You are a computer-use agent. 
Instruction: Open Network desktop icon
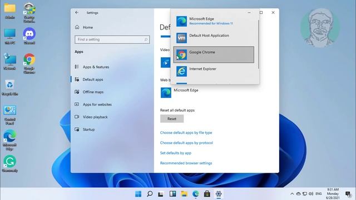10,62
